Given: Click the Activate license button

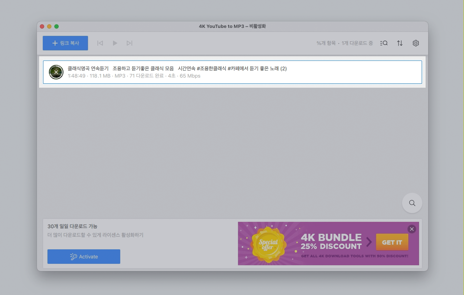Looking at the screenshot, I should tap(84, 257).
